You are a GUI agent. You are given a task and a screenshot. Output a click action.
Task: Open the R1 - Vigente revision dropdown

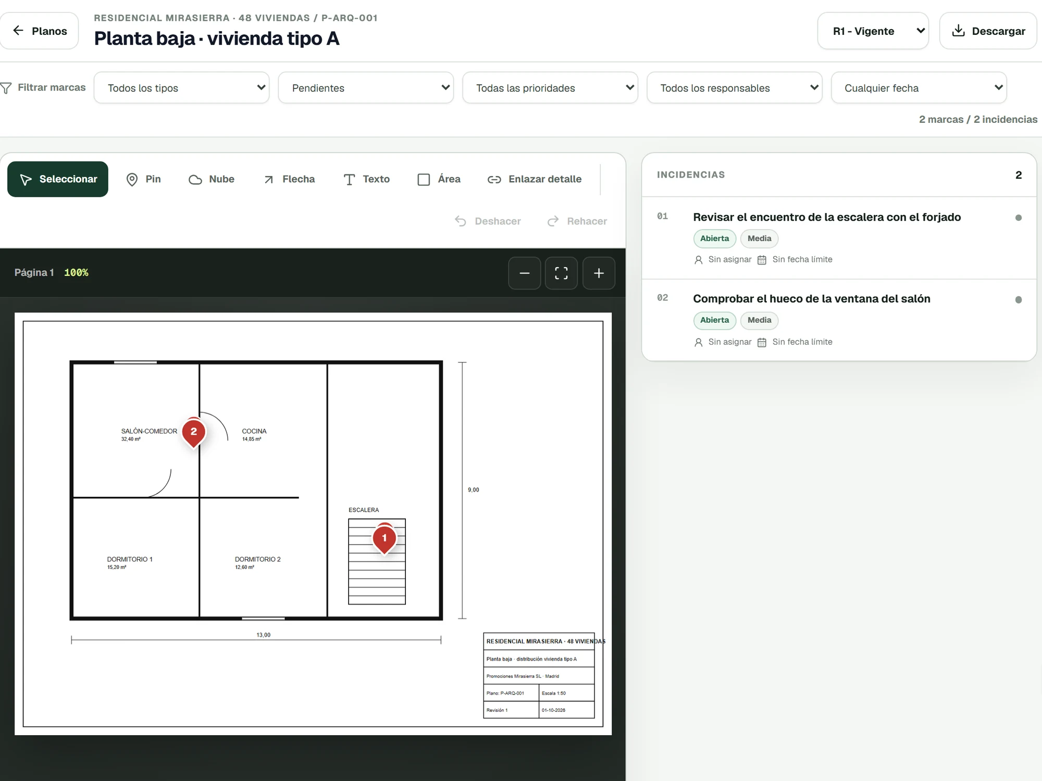(873, 31)
